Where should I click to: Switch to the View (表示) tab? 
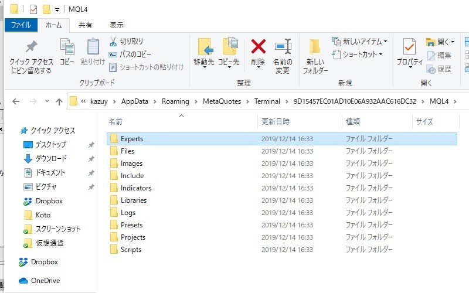[x=116, y=25]
